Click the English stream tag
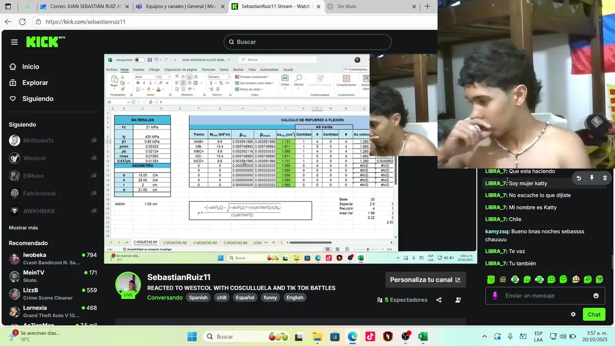The image size is (615, 346). coord(295,297)
